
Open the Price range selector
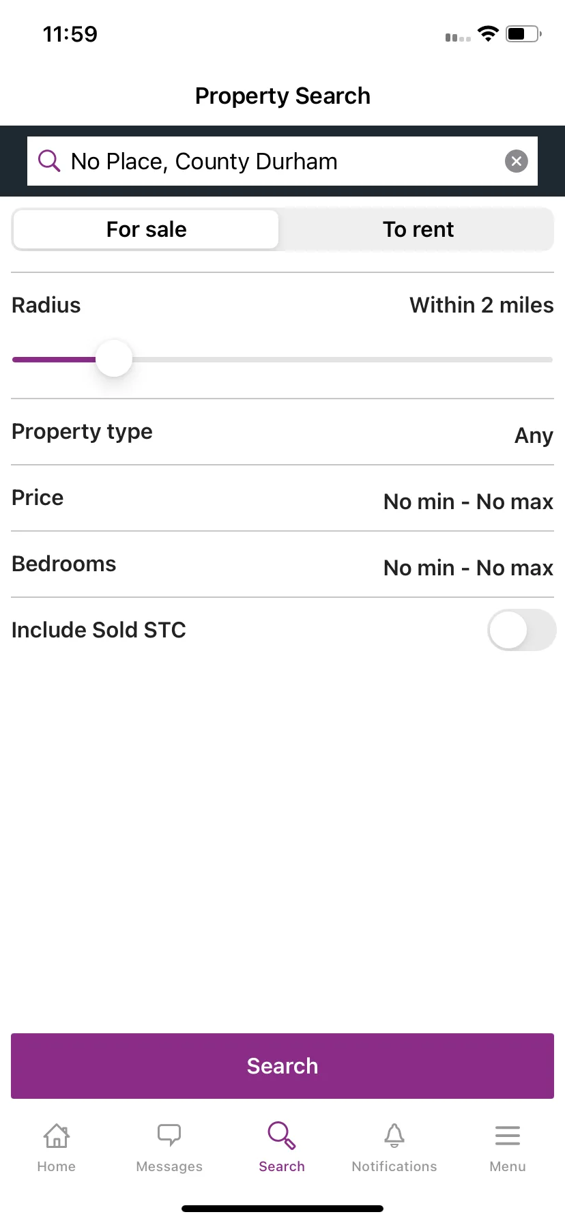282,498
